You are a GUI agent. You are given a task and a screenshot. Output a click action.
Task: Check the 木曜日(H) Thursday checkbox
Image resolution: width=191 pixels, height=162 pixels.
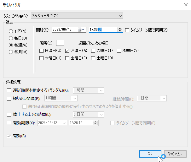click(x=41, y=58)
